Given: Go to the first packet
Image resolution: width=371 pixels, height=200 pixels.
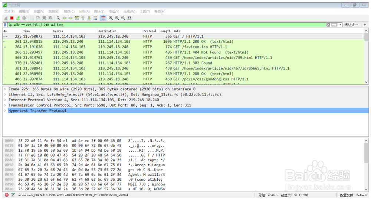Looking at the screenshot, I should (x=83, y=18).
